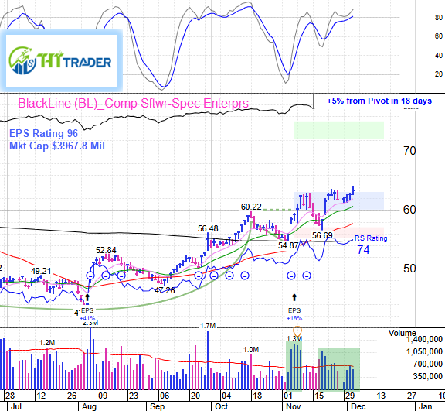Select the 'Mkt Cap $3967.8 Mil' label
Viewport: 445px width, 411px height.
coord(57,146)
